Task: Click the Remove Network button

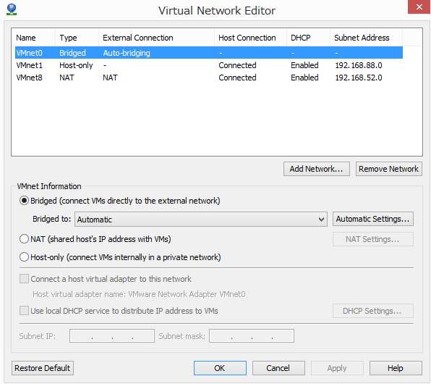Action: [x=389, y=169]
